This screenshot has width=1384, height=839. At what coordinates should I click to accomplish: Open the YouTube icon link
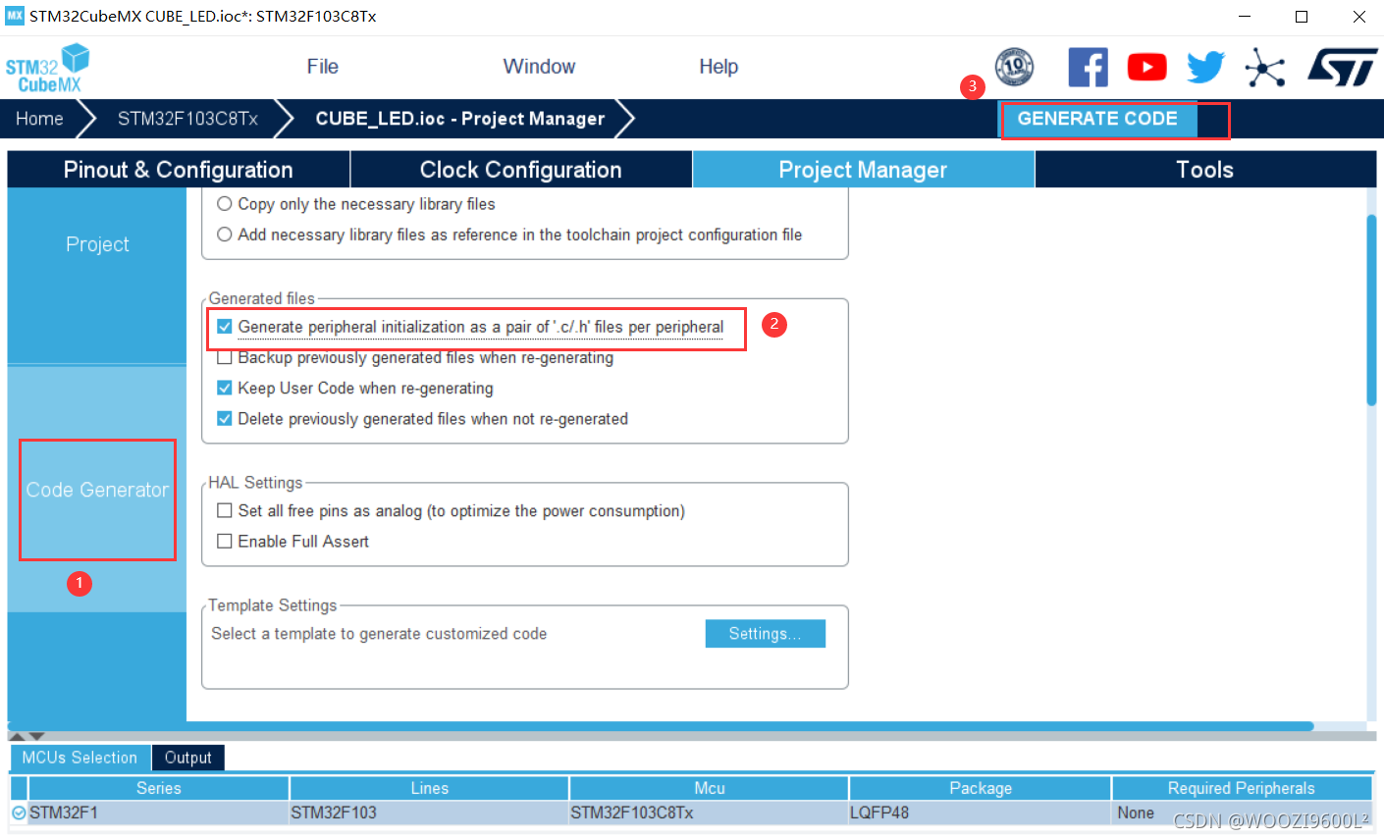click(x=1146, y=67)
